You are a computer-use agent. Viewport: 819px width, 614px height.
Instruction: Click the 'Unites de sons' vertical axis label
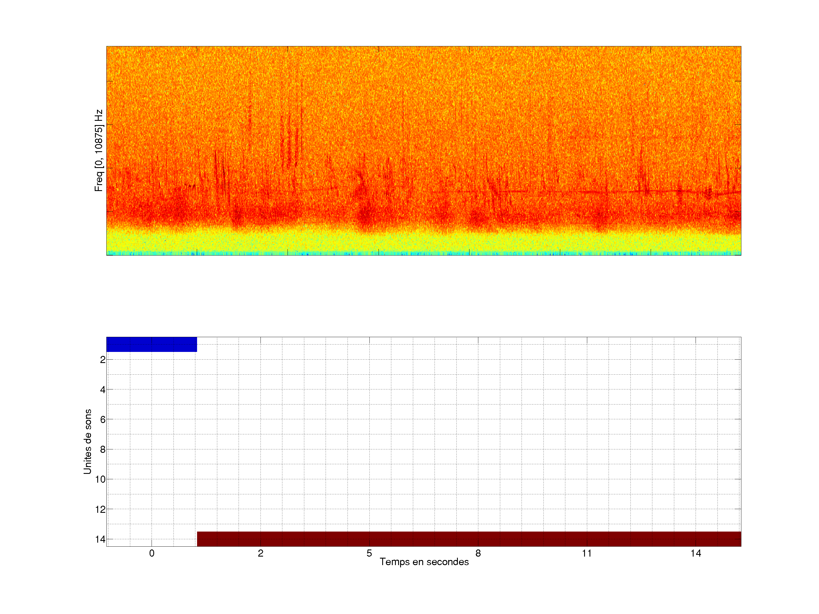(x=87, y=441)
